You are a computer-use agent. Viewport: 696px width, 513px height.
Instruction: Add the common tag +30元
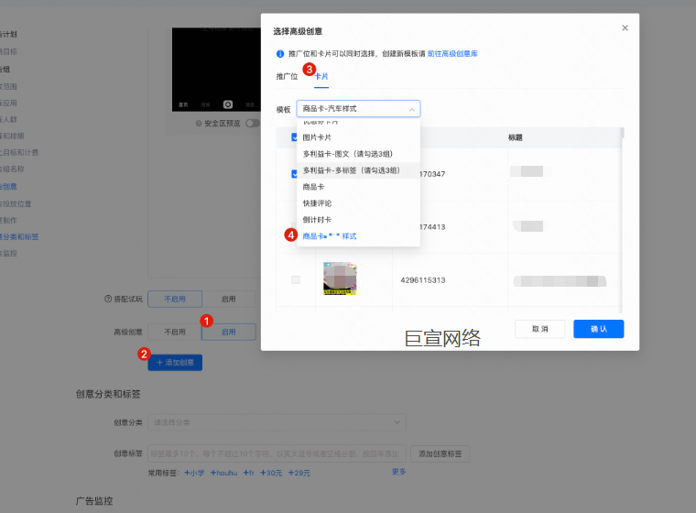pyautogui.click(x=271, y=473)
